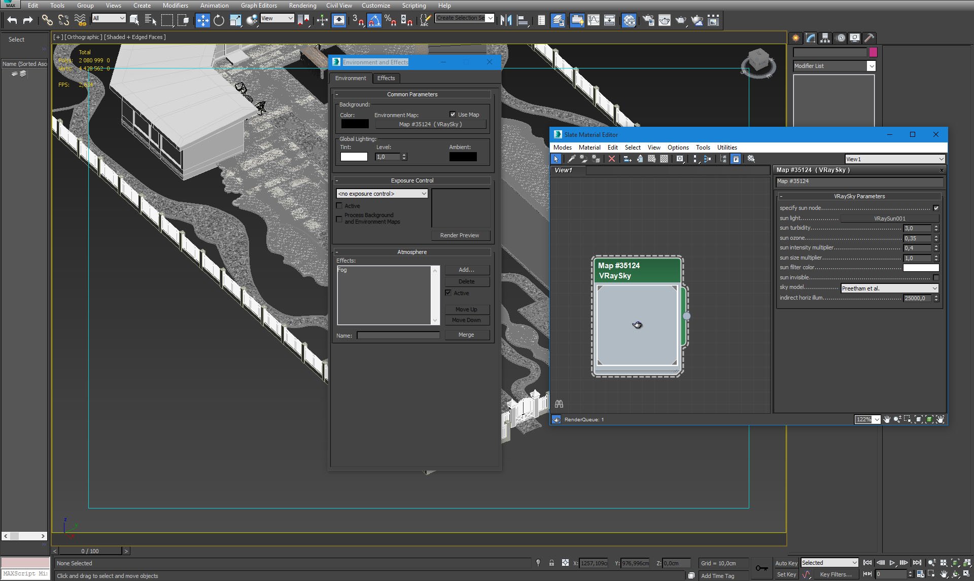Expand the Exposure Control dropdown menu

click(382, 193)
